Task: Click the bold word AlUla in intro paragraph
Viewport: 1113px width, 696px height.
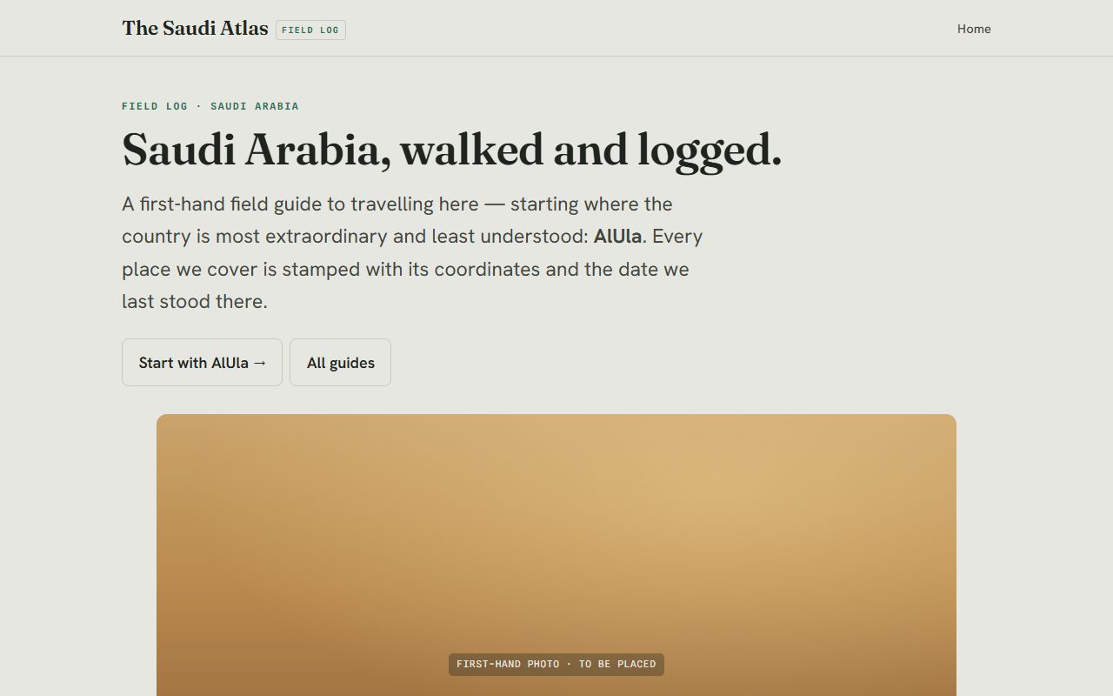Action: coord(617,237)
